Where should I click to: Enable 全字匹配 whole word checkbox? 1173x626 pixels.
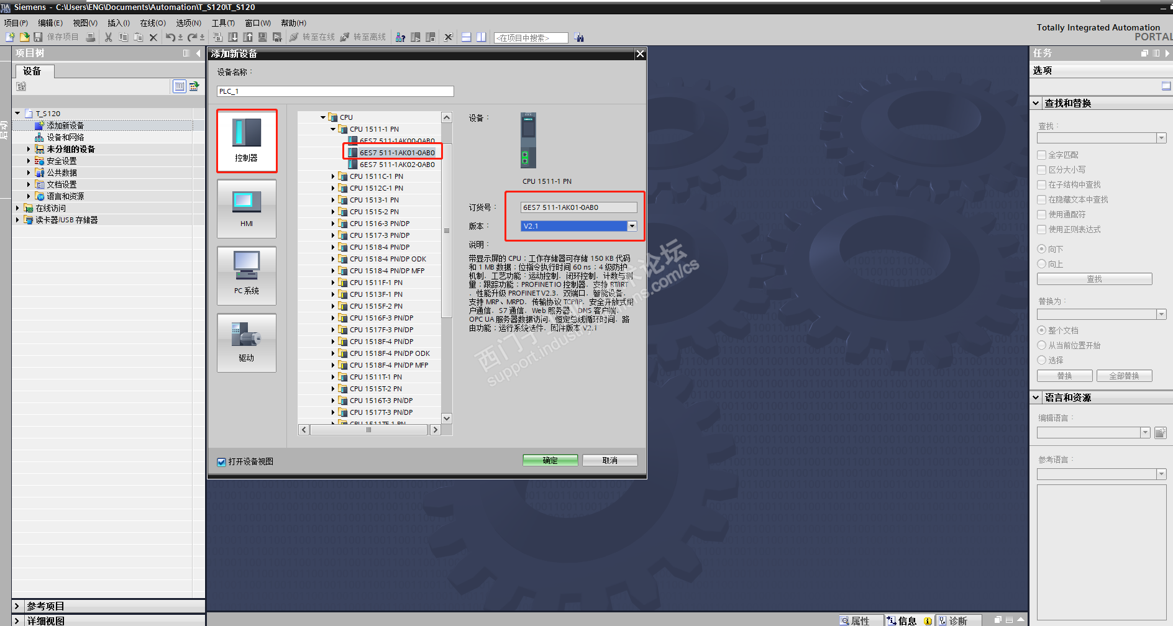[1042, 155]
